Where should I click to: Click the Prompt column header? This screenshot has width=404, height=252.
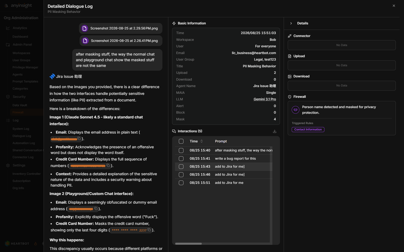point(221,141)
